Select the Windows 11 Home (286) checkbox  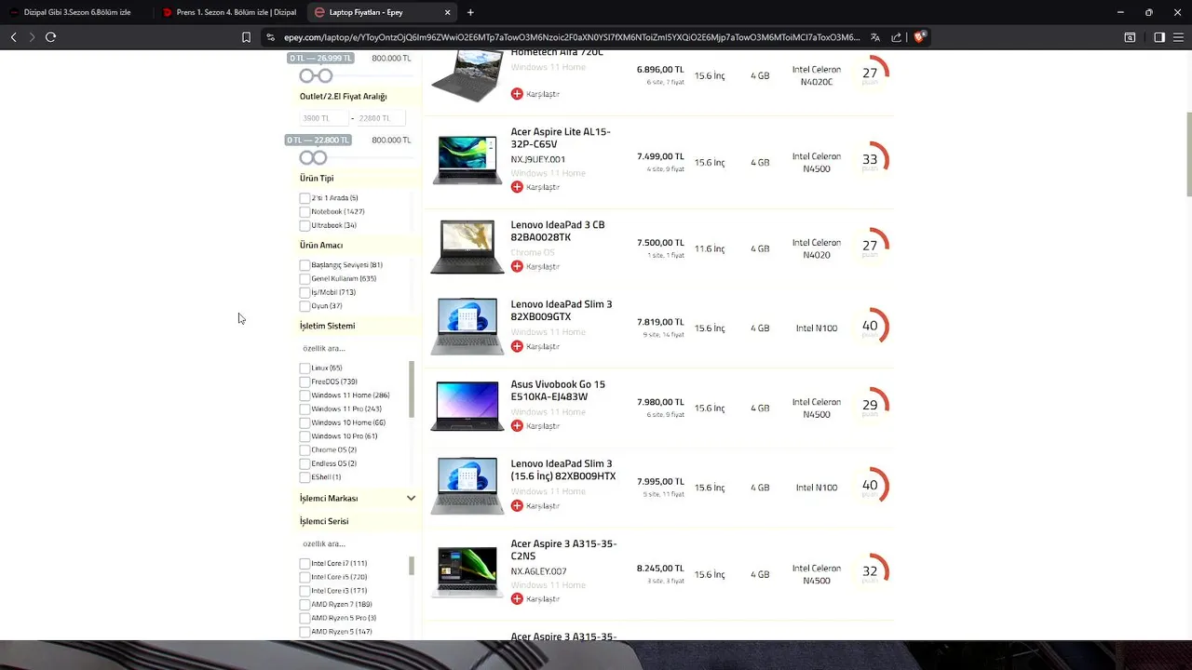point(305,395)
